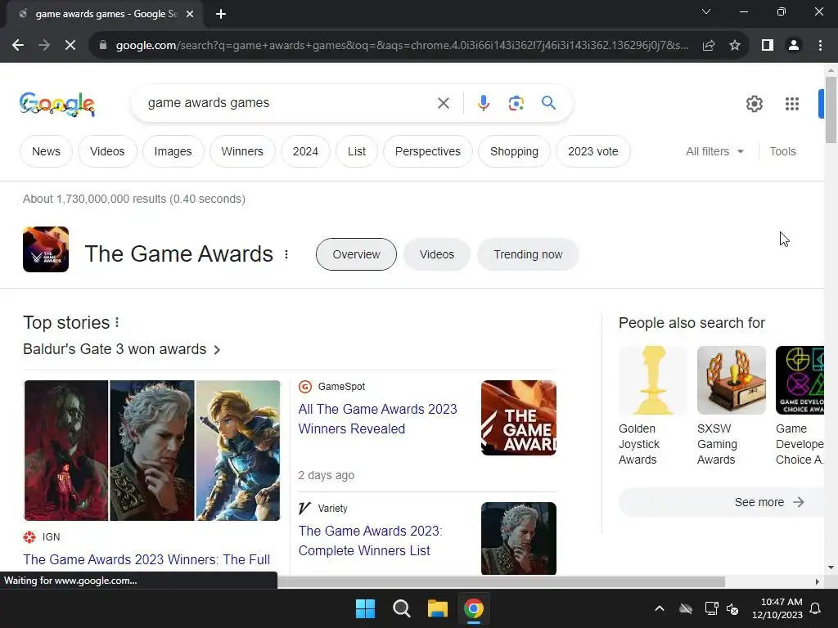Open the Chrome profile icon
The width and height of the screenshot is (838, 628).
coord(794,46)
